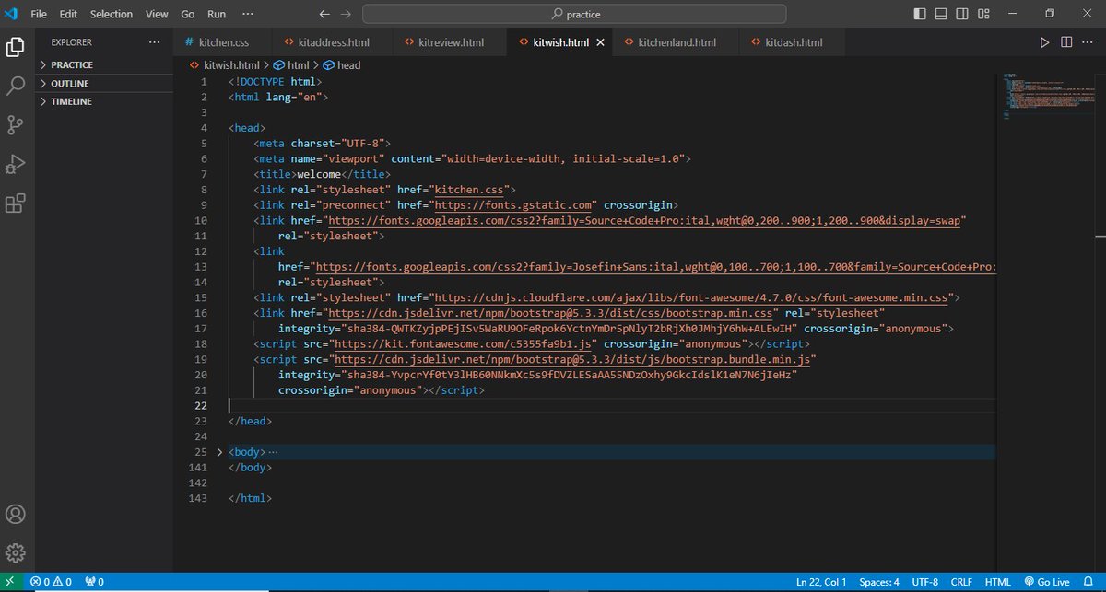
Task: Open the View menu
Action: [157, 14]
